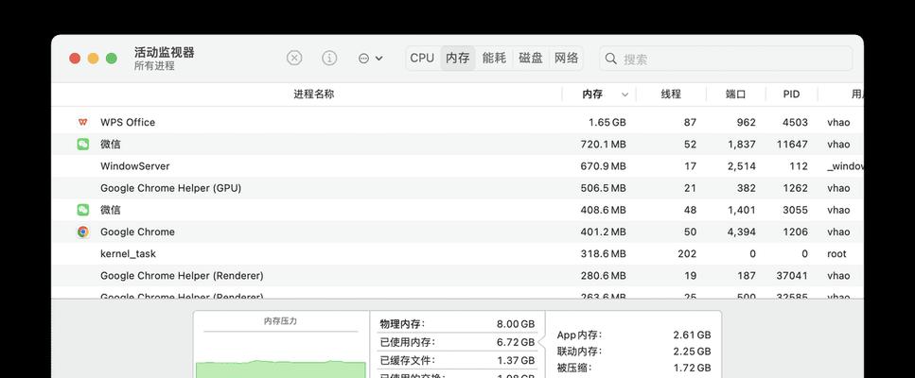This screenshot has width=915, height=378.
Task: Click the 202 threads value
Action: (687, 254)
